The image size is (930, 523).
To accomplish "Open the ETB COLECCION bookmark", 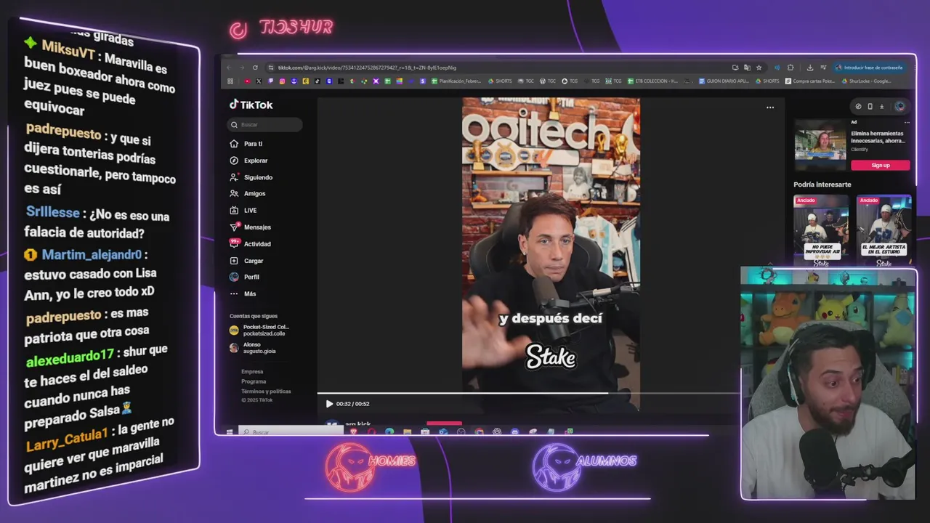I will pyautogui.click(x=652, y=81).
